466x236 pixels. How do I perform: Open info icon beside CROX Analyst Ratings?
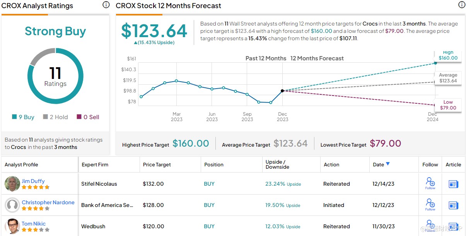point(106,5)
